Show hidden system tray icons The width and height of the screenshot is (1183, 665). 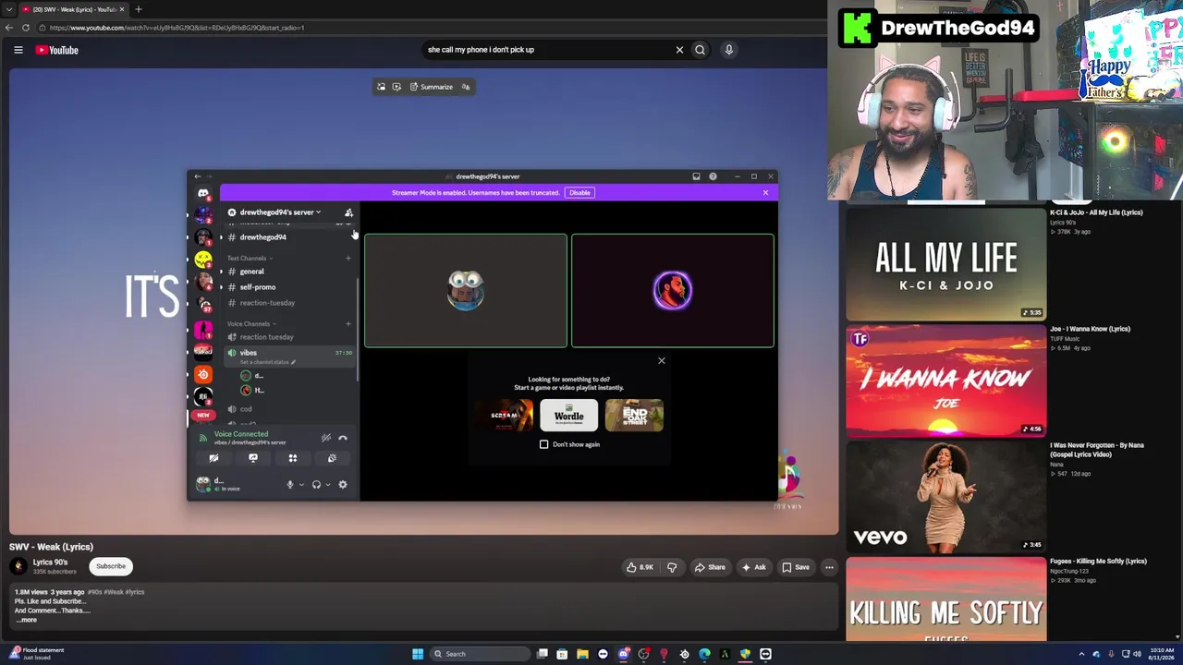pyautogui.click(x=1081, y=654)
